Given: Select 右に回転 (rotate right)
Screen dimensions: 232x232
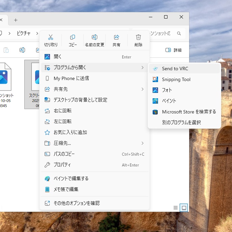Looking at the screenshot, I should click(95, 111).
